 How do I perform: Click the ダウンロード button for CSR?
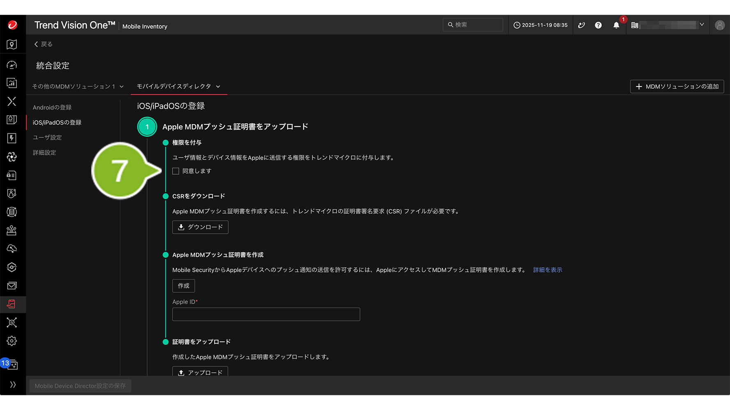[200, 227]
